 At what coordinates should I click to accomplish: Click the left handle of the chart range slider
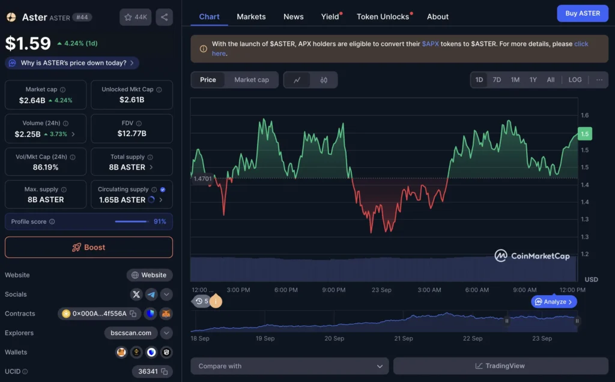[x=507, y=321]
